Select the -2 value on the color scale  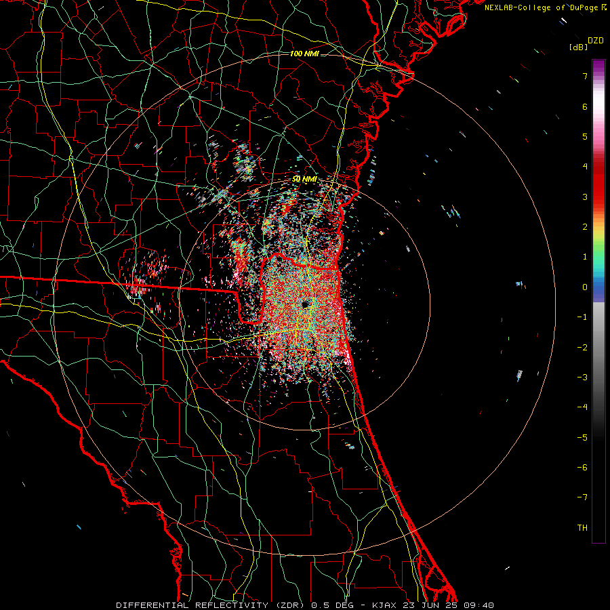coord(582,347)
